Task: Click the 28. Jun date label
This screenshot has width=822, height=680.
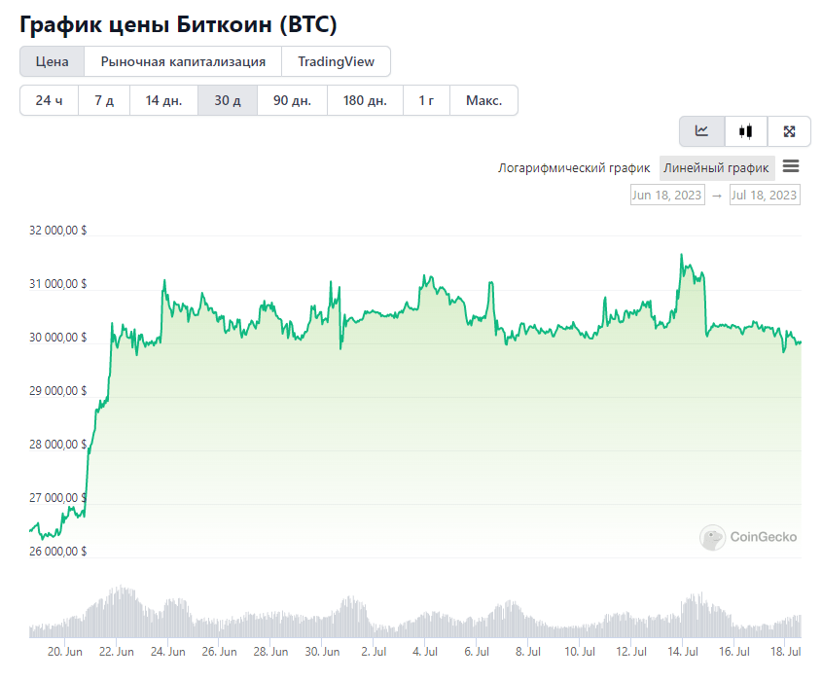Action: pos(270,651)
